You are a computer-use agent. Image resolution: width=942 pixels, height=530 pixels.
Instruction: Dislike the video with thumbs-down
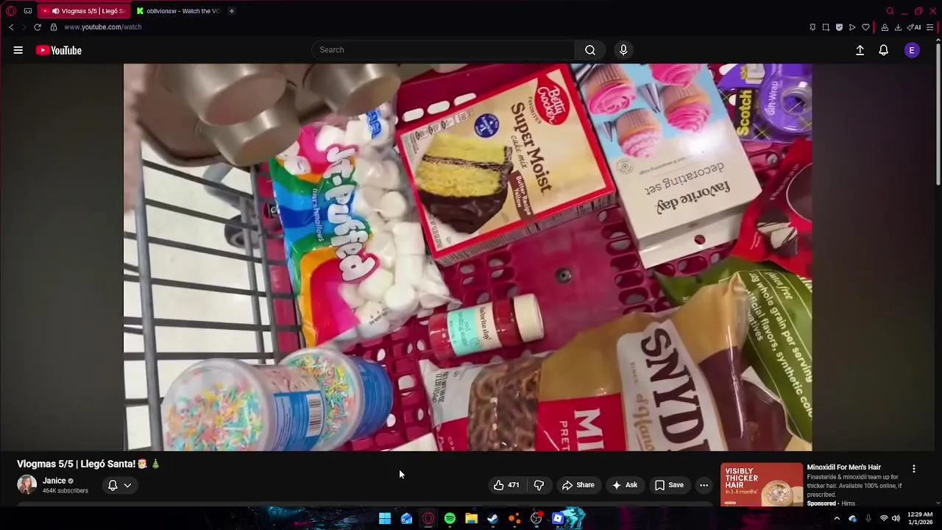(x=539, y=485)
